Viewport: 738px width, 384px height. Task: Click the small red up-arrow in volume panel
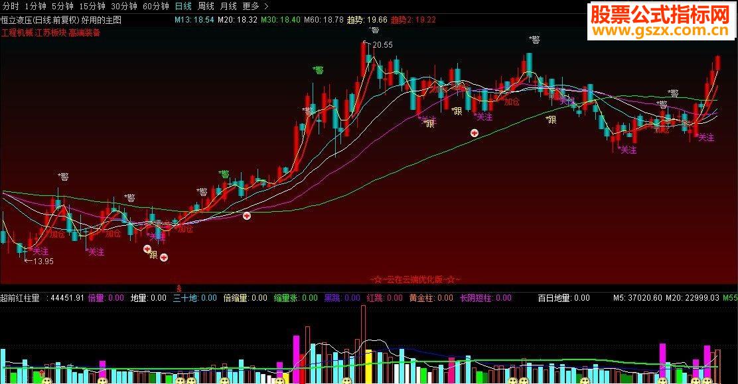click(x=42, y=373)
